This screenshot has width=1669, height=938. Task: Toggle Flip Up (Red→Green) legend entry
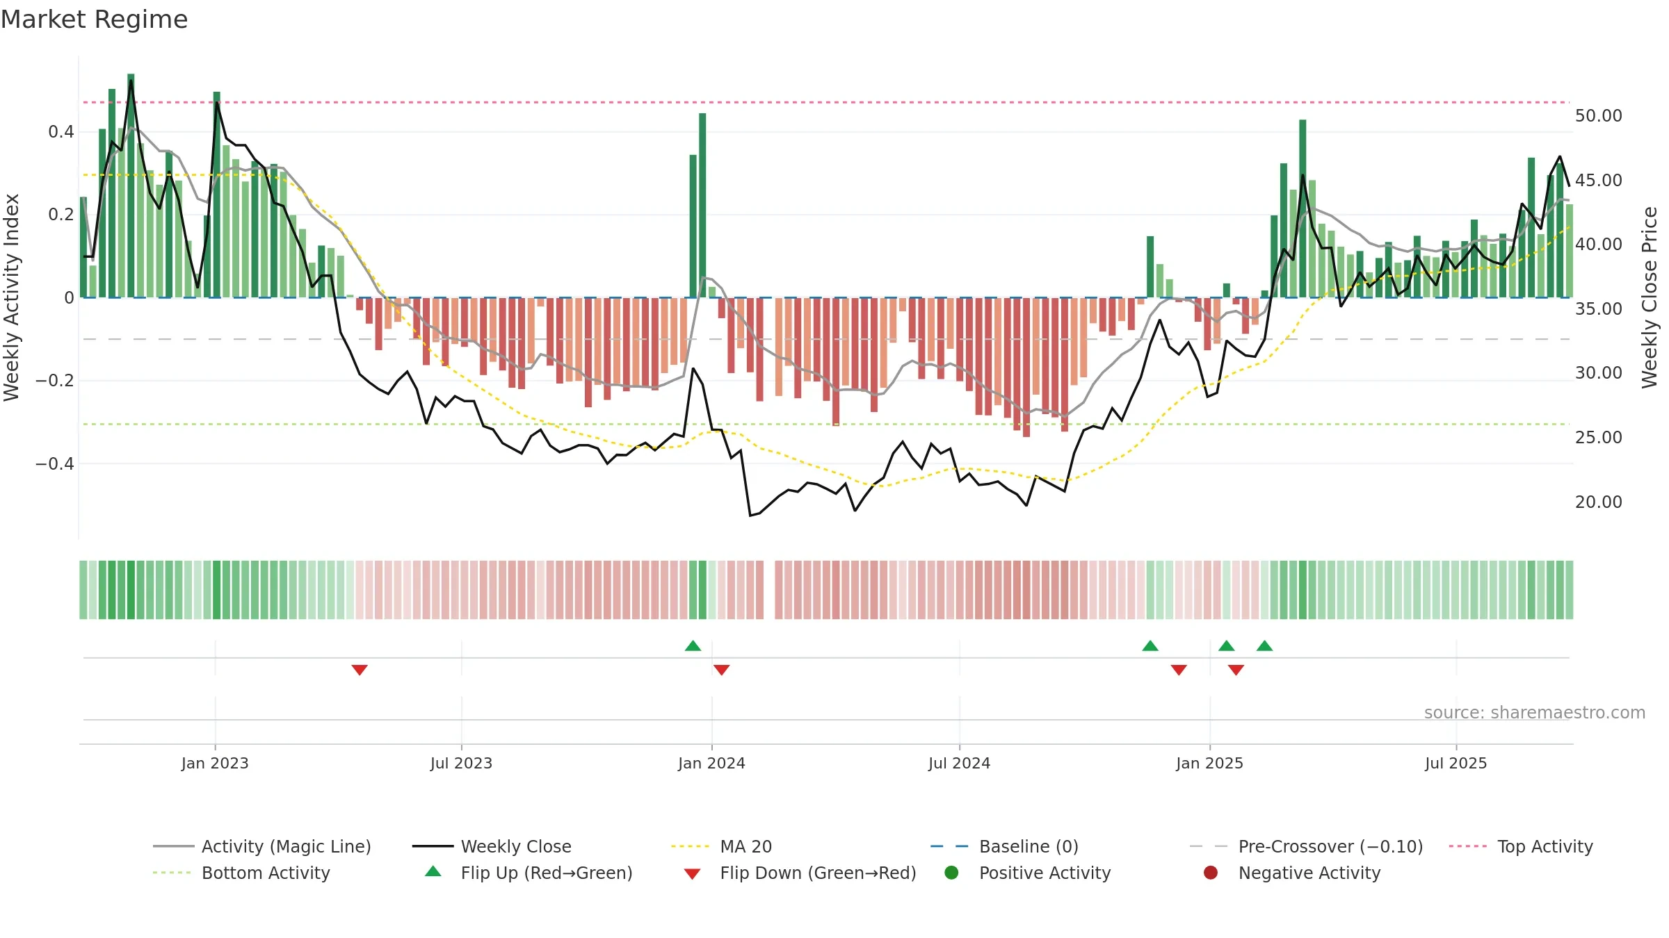[529, 873]
